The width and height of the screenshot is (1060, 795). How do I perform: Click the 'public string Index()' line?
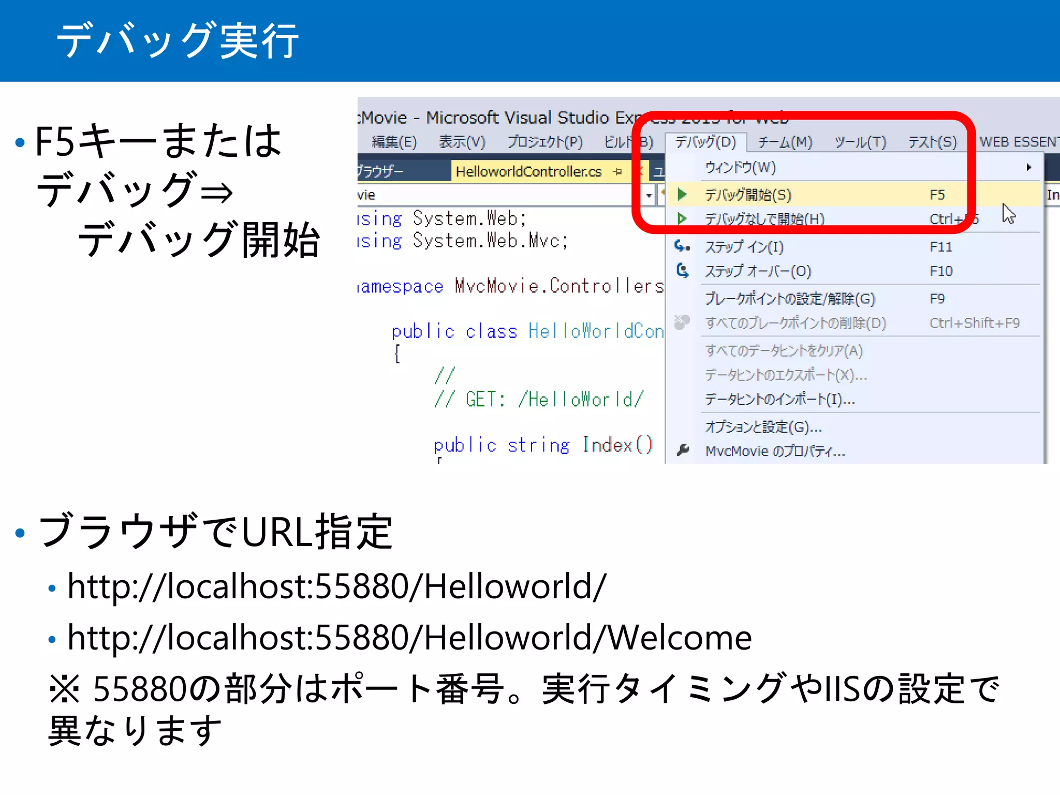pos(543,445)
